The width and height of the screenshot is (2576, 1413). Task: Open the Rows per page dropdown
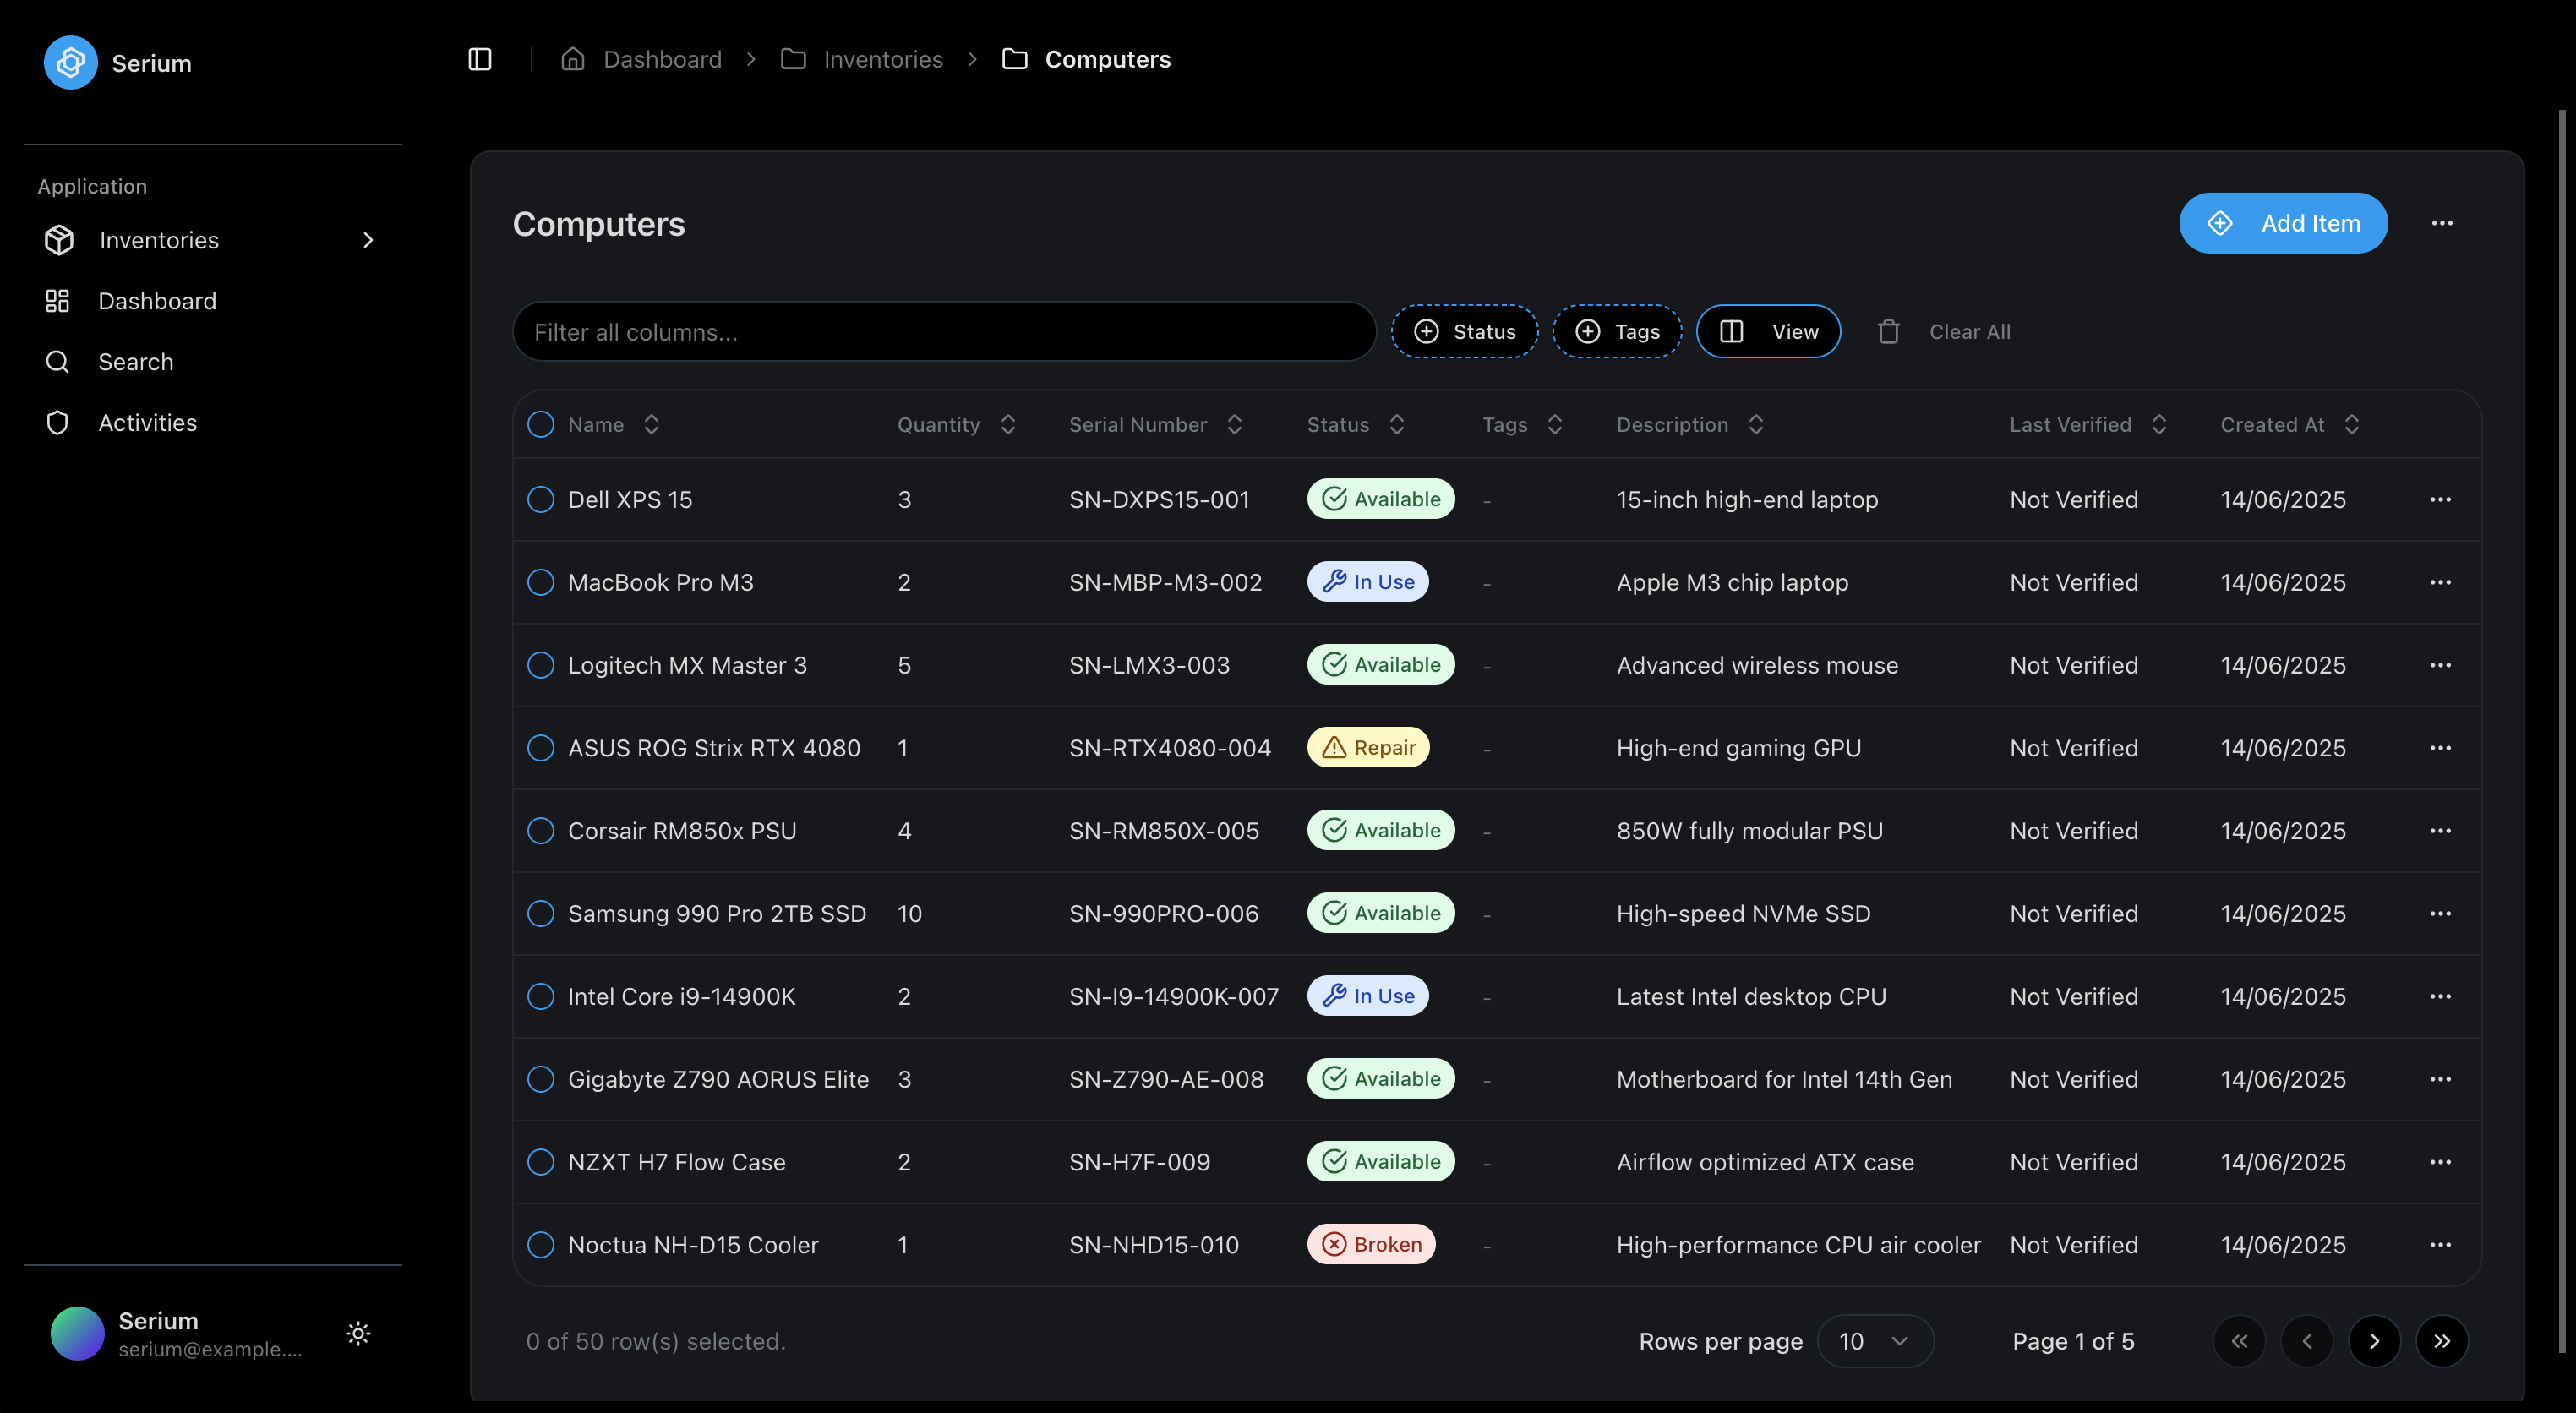tap(1874, 1341)
